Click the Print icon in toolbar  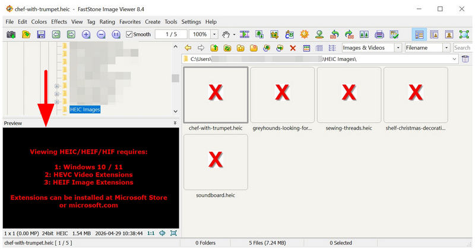click(379, 34)
